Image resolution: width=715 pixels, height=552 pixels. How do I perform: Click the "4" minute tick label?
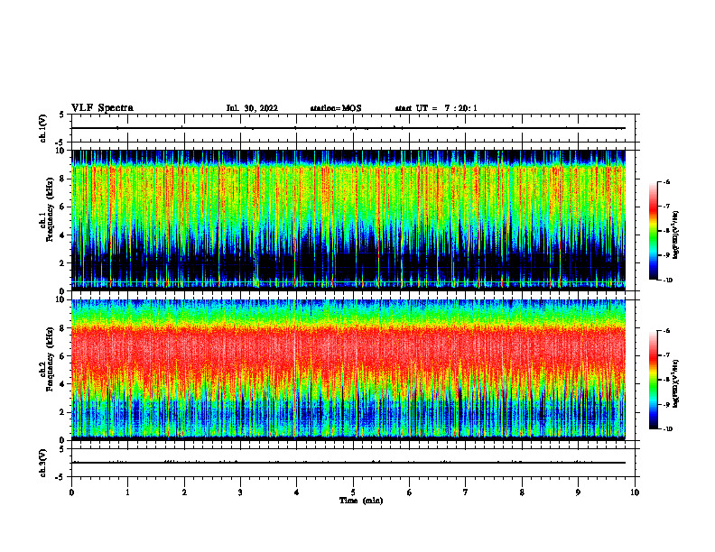click(x=297, y=492)
